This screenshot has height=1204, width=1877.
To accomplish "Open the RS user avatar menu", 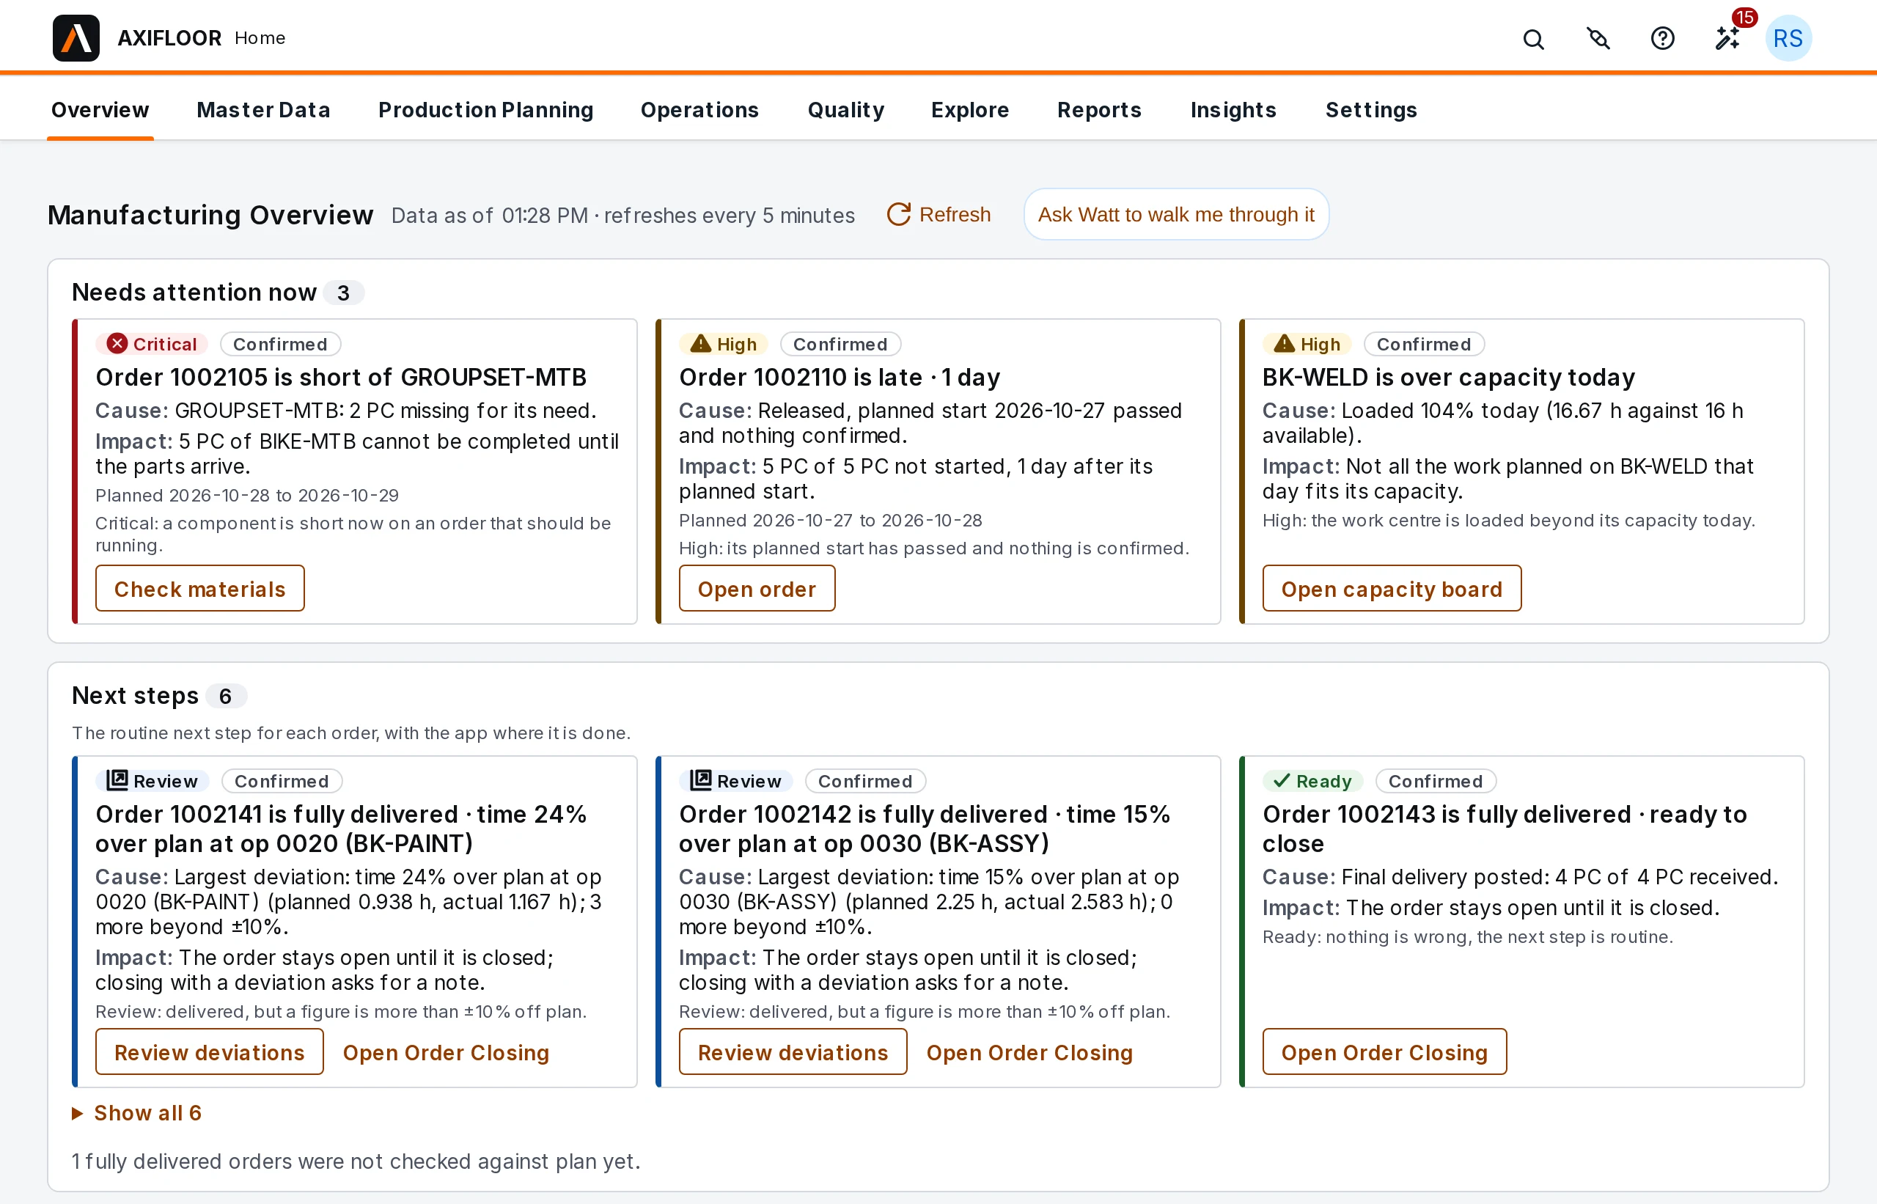I will 1788,38.
